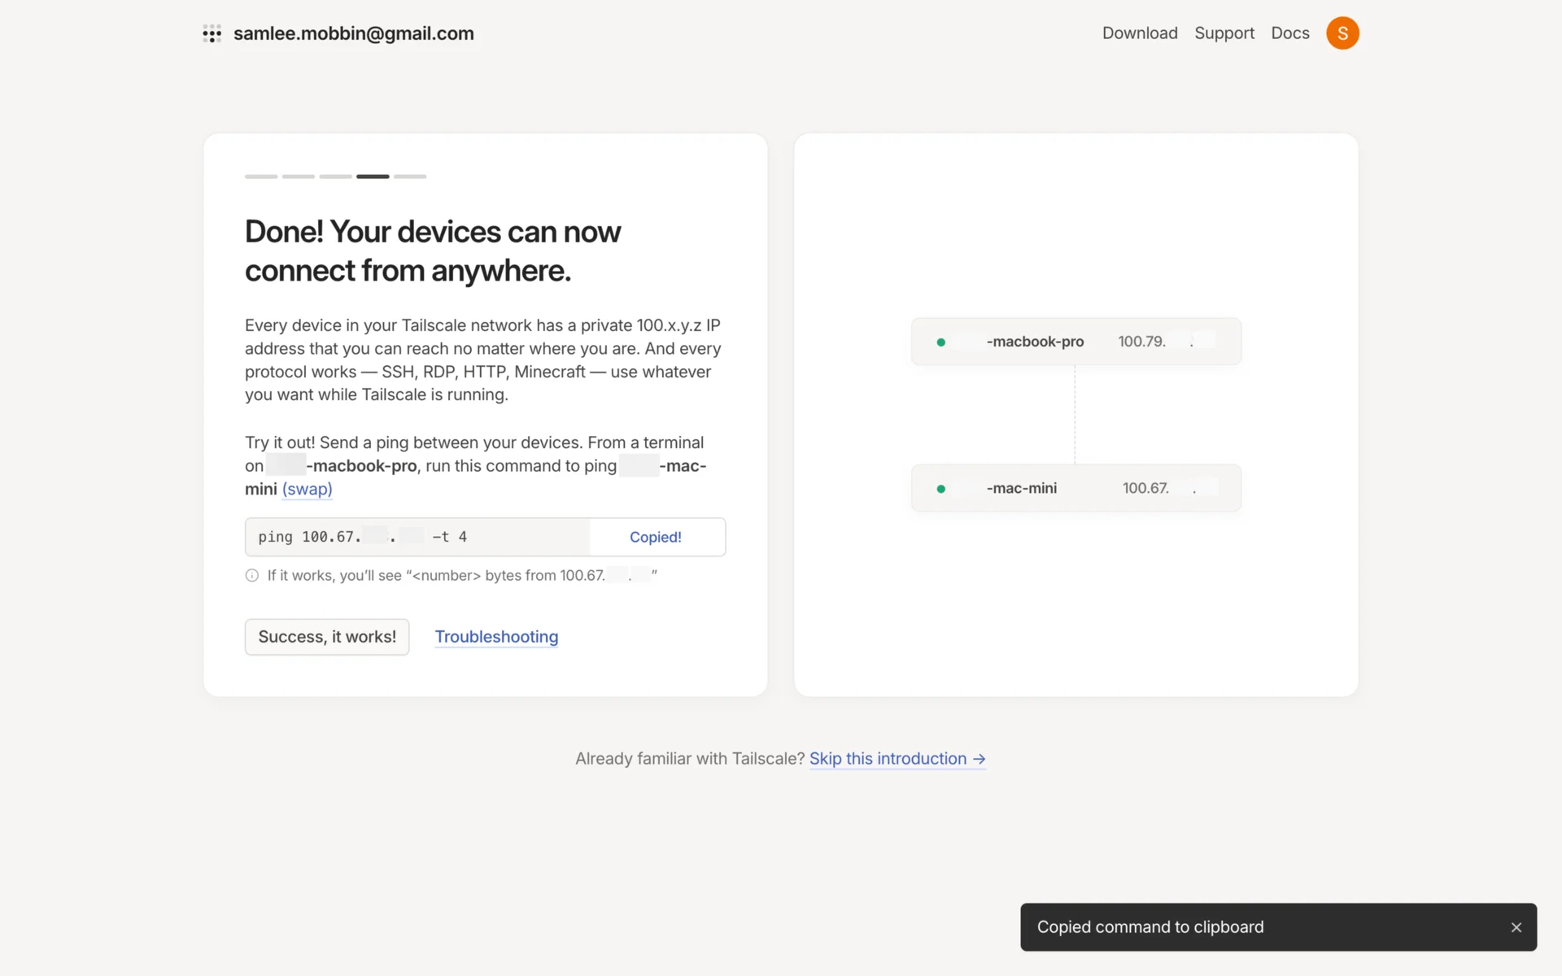This screenshot has width=1562, height=976.
Task: Click the last progress step indicator
Action: [x=410, y=176]
